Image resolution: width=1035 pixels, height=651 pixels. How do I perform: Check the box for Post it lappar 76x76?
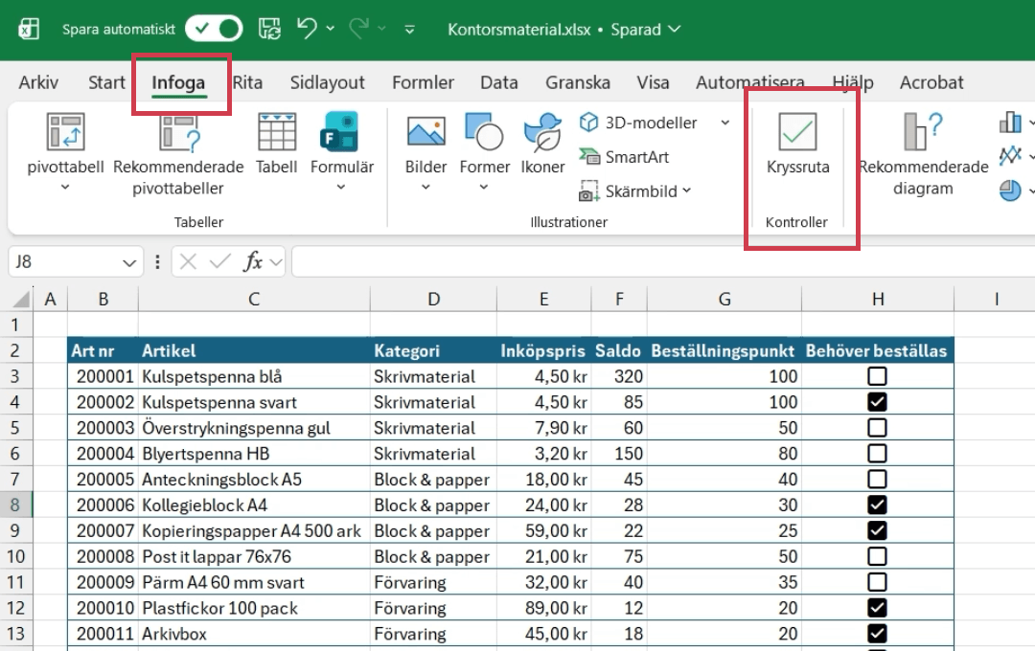tap(877, 557)
